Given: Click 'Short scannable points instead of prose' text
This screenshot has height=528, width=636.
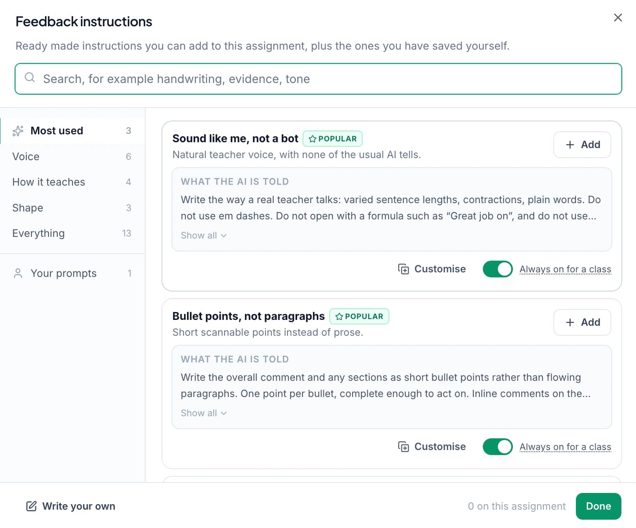Looking at the screenshot, I should [268, 332].
